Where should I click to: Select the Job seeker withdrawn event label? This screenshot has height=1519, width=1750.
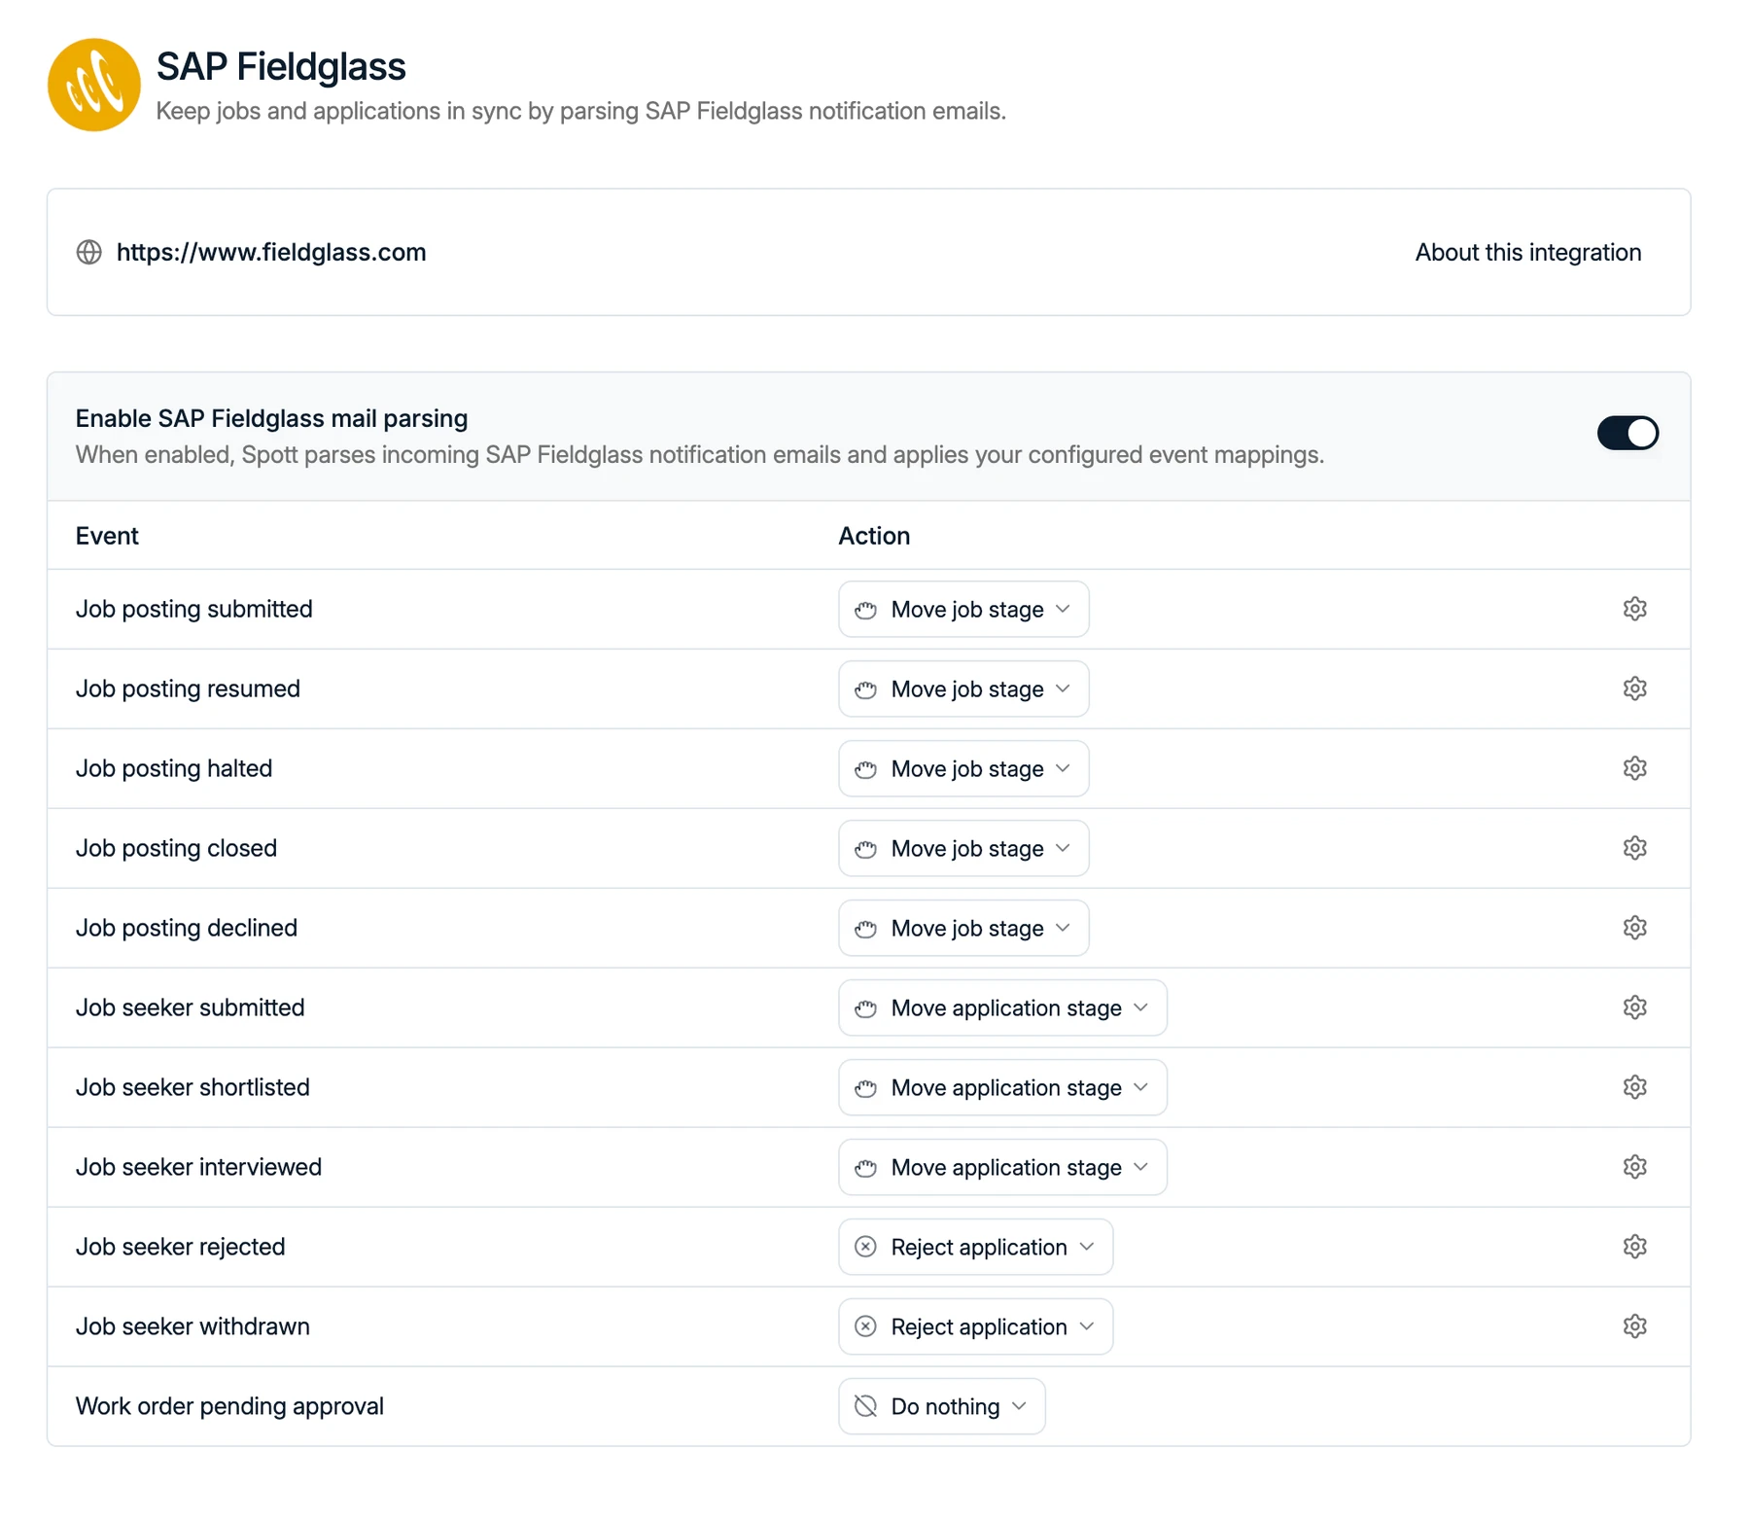[192, 1326]
